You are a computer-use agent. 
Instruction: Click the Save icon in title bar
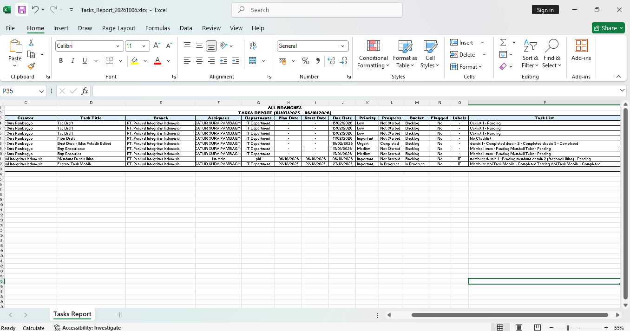(21, 10)
